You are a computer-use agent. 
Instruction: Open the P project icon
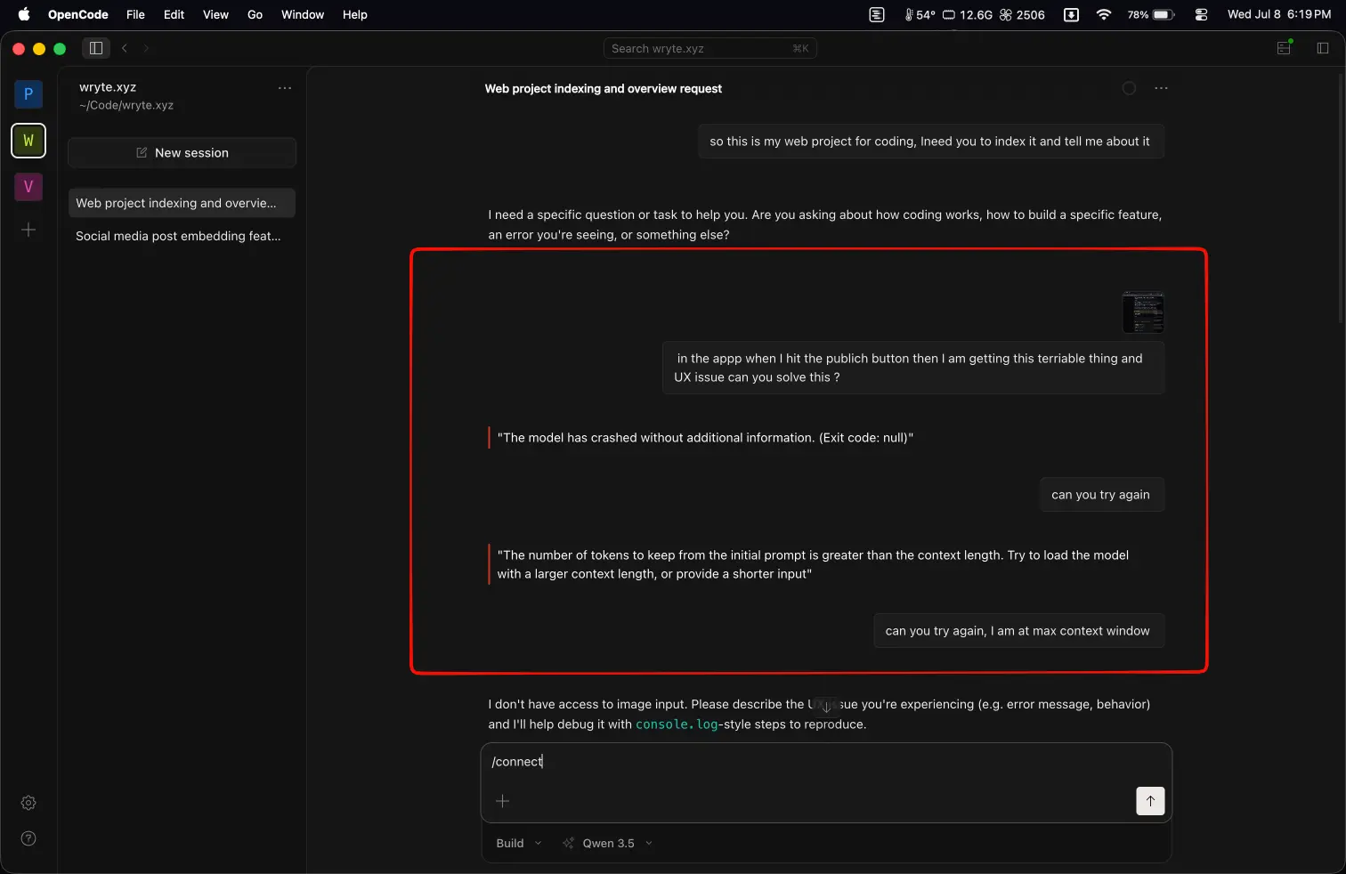click(28, 93)
